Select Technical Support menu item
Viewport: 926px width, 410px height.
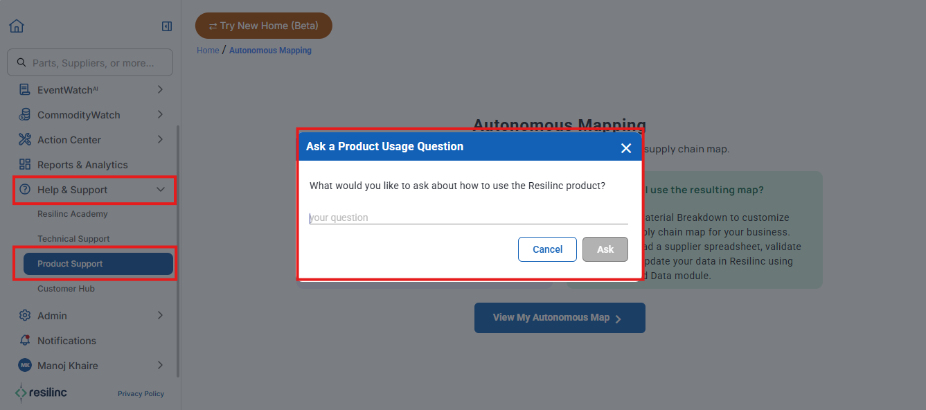tap(73, 239)
